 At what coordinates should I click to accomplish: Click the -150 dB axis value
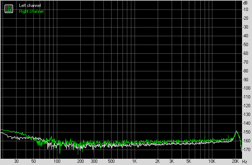246,132
